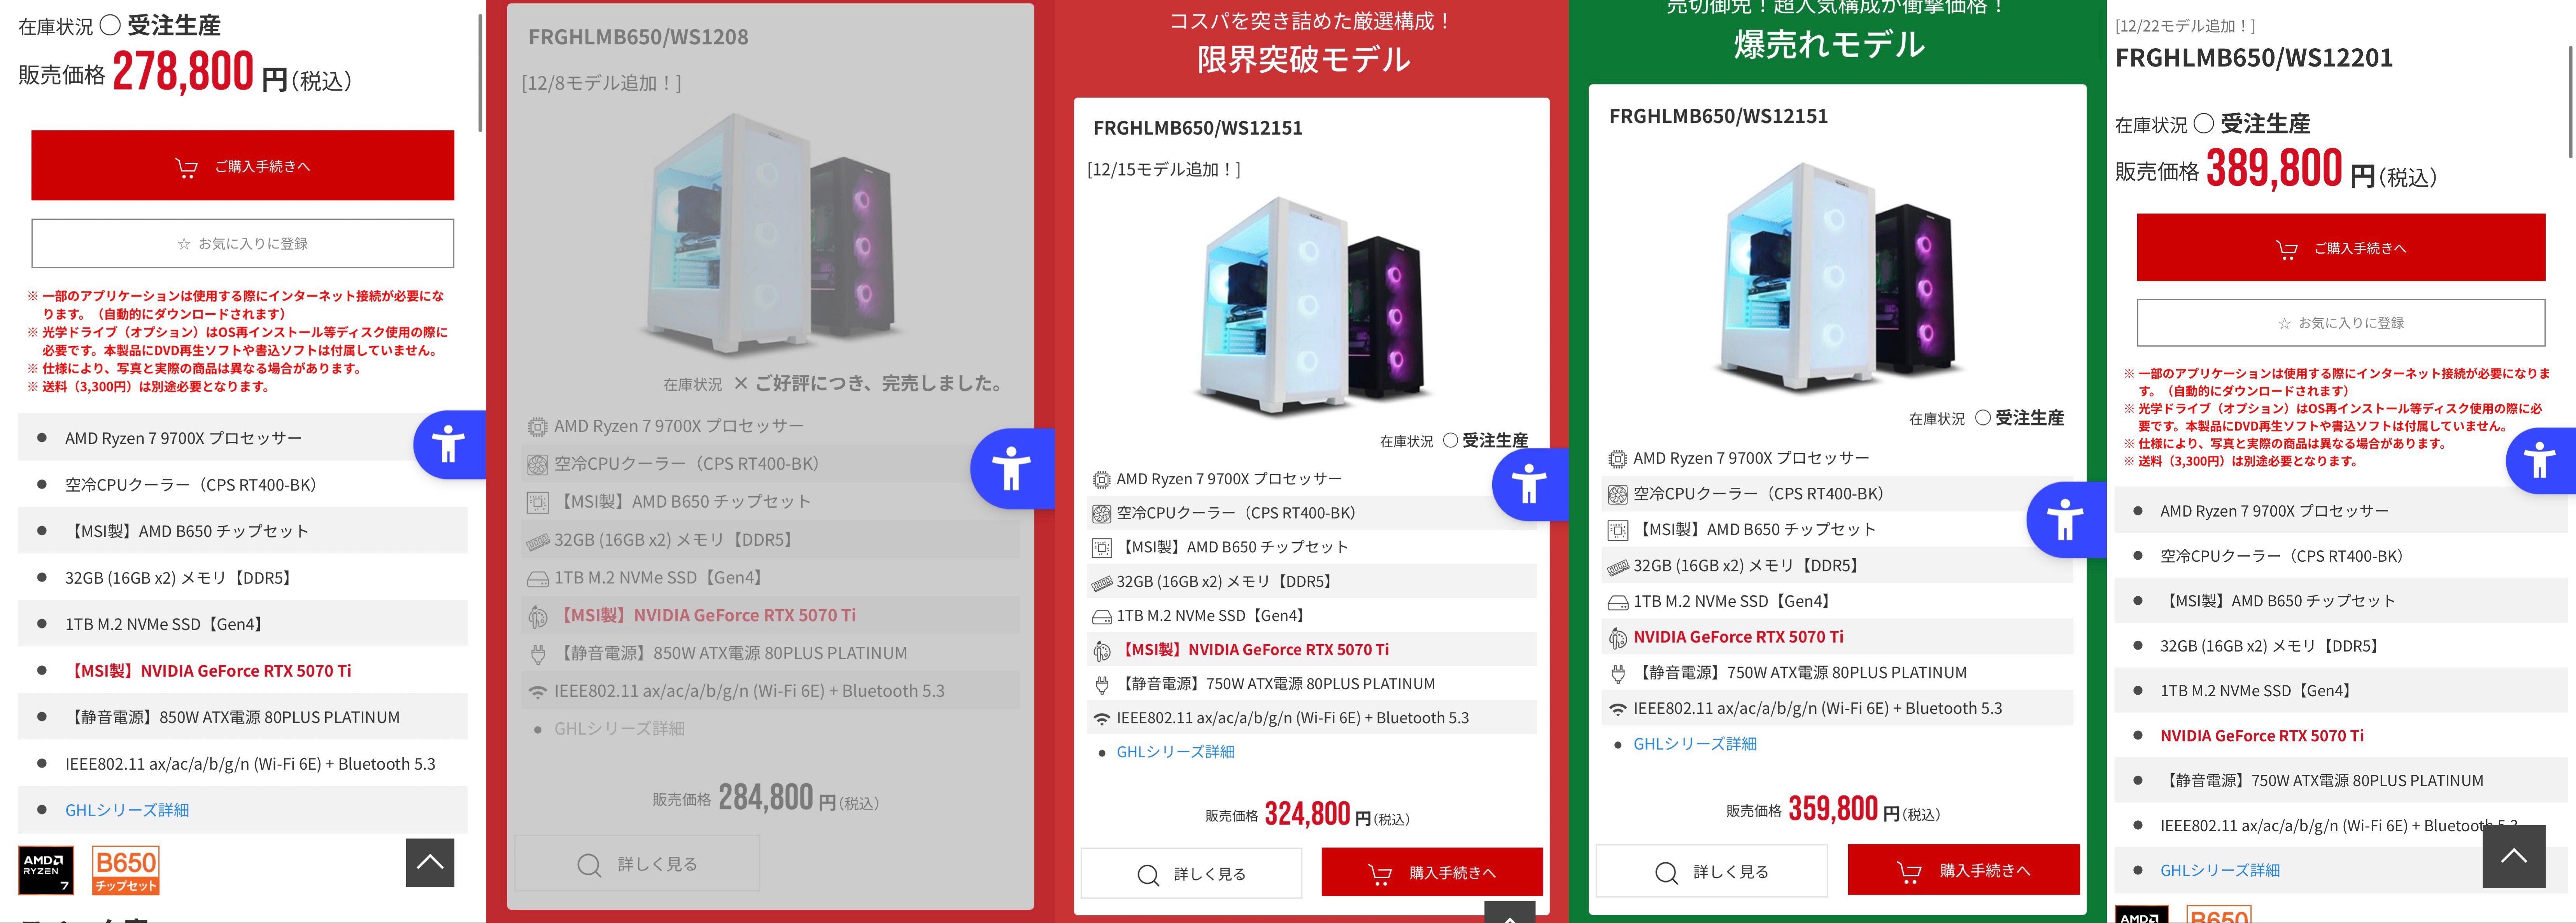This screenshot has height=923, width=2576.
Task: Open GHLシリーズ詳細 link in the 324,800 yen card
Action: [1175, 752]
